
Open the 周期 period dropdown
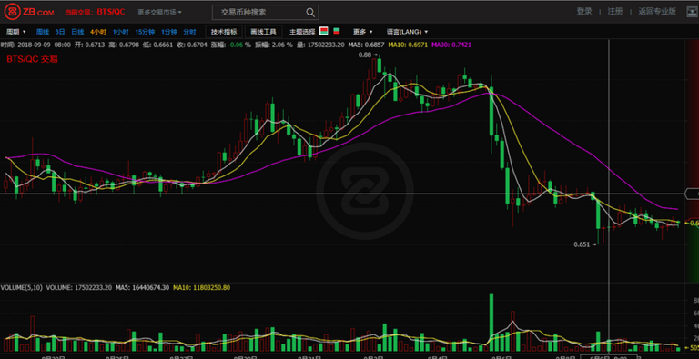[x=16, y=32]
